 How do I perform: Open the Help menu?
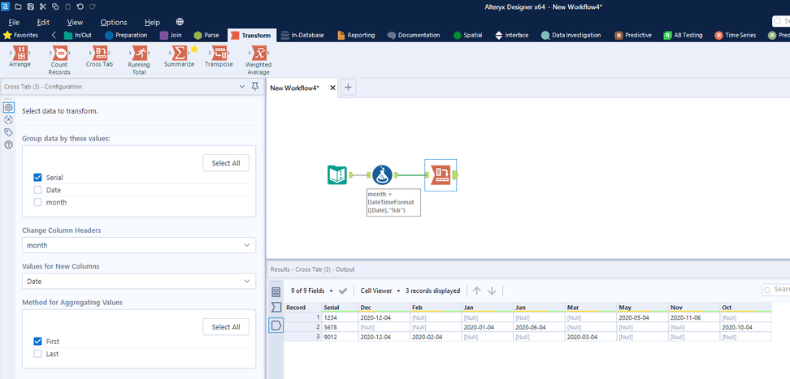coord(152,22)
